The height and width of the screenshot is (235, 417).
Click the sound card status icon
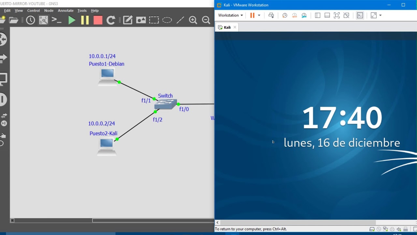coord(399,229)
